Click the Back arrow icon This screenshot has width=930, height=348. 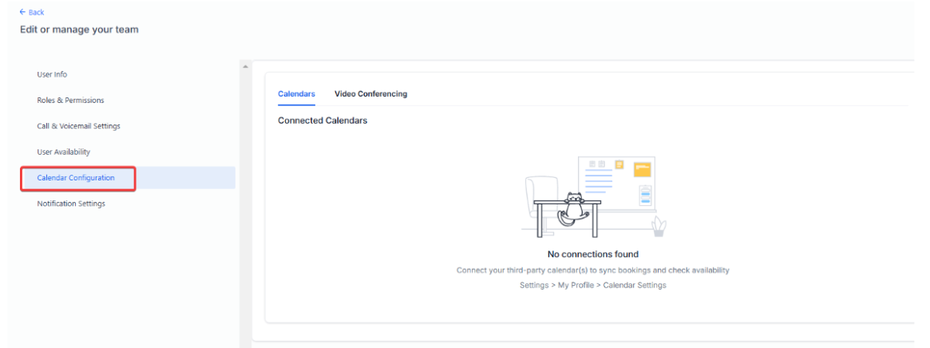22,13
